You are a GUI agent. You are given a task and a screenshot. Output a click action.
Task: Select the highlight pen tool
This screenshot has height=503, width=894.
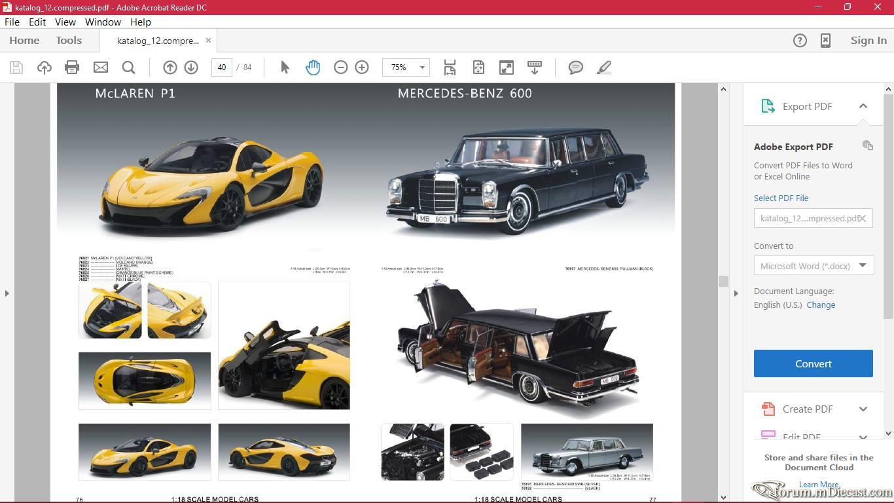pyautogui.click(x=604, y=67)
